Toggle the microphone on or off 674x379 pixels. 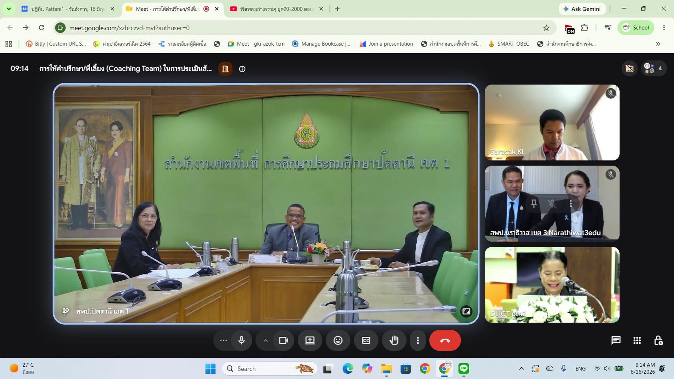tap(242, 340)
